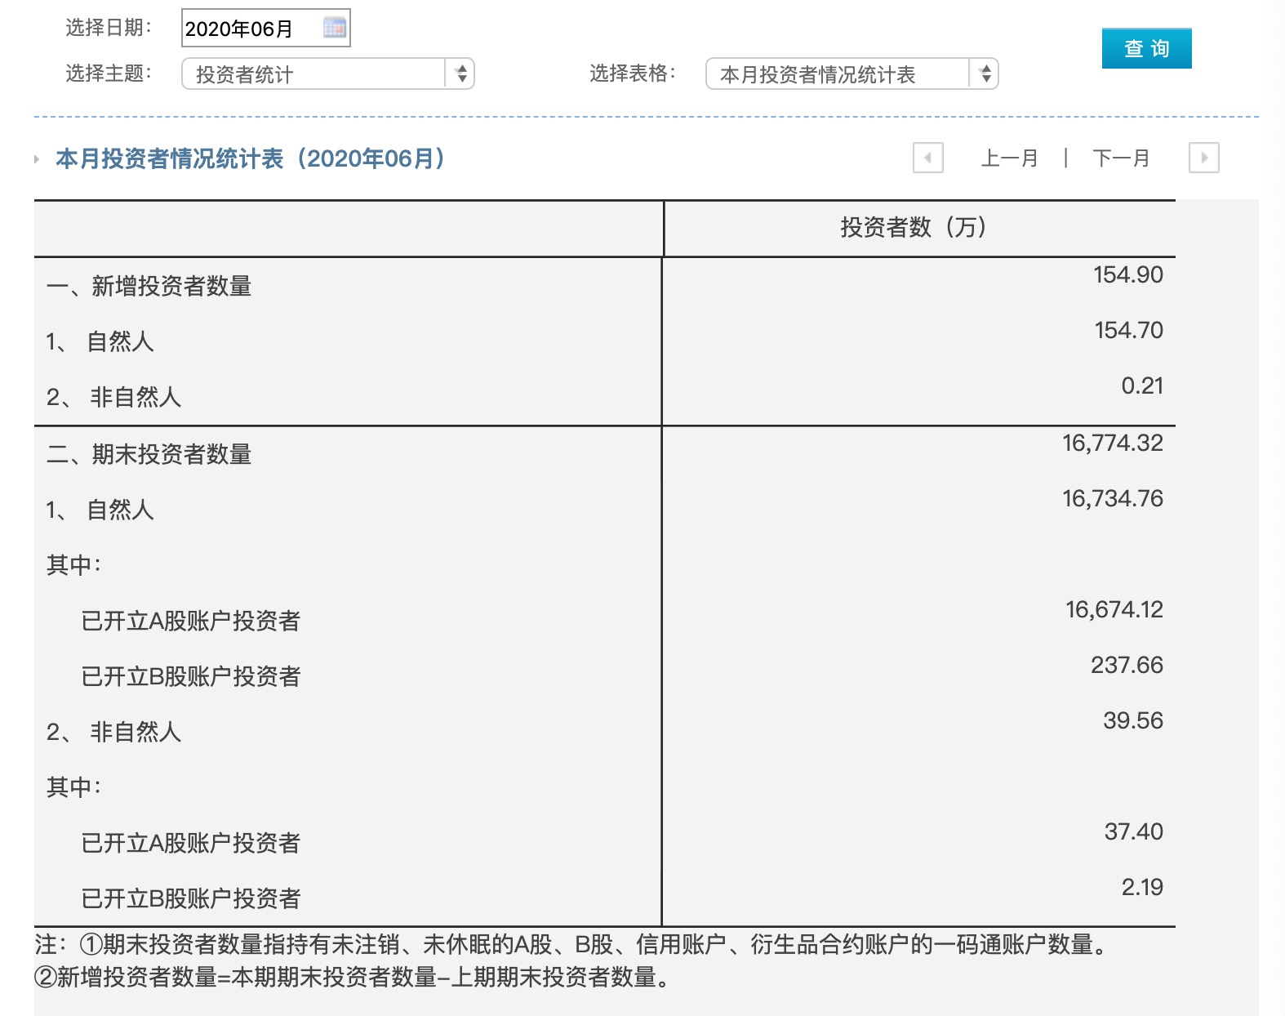
Task: Click the next month right arrow icon
Action: (1203, 158)
